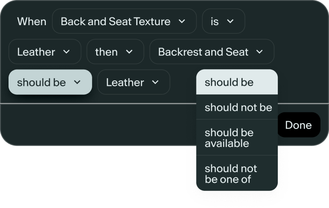Screen dimensions: 329x208
Task: Choose the "should not be" menu option
Action: click(238, 107)
